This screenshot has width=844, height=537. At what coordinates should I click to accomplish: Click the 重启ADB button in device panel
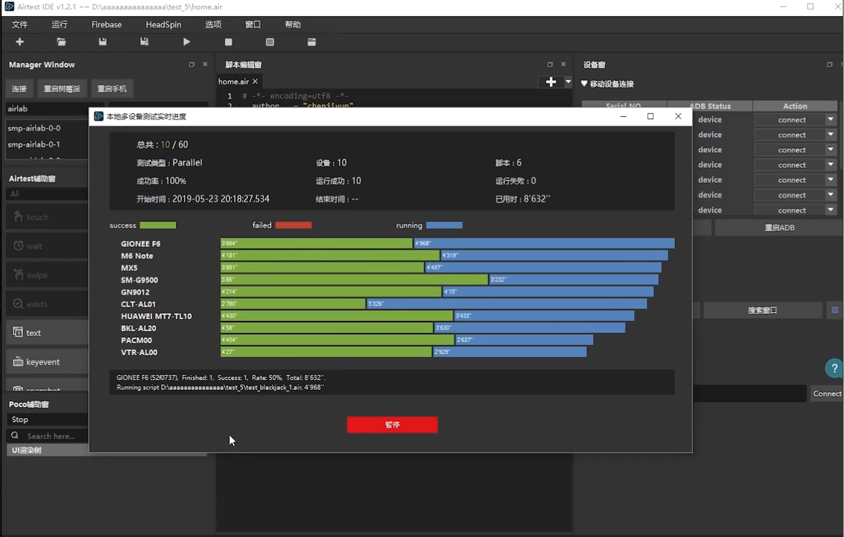coord(779,228)
